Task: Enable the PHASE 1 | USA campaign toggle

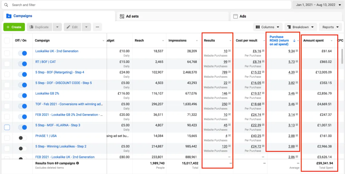Action: coord(22,138)
